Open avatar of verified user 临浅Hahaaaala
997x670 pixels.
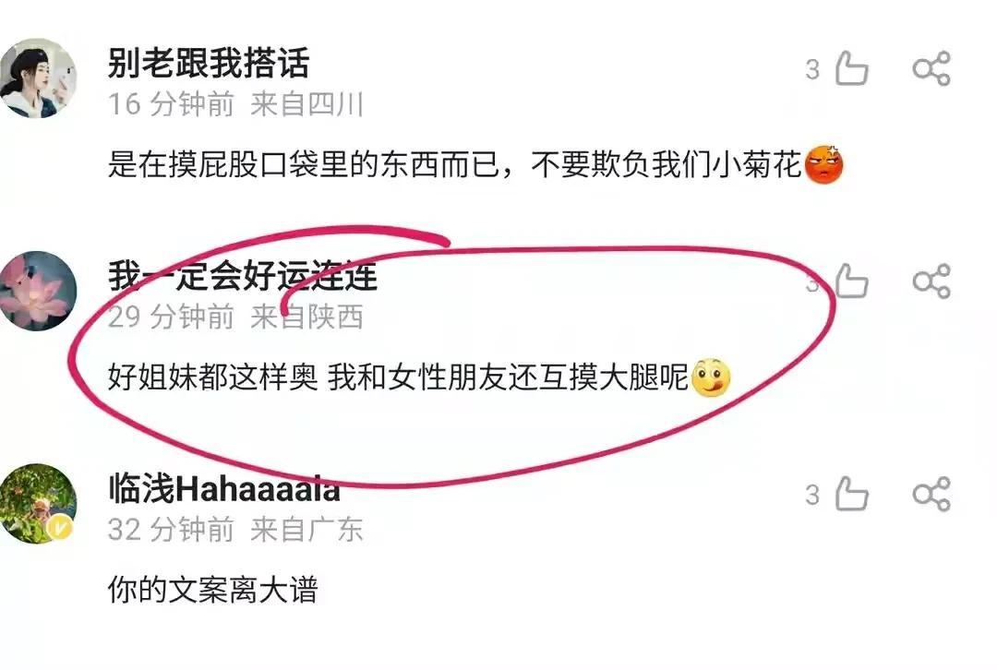(38, 504)
